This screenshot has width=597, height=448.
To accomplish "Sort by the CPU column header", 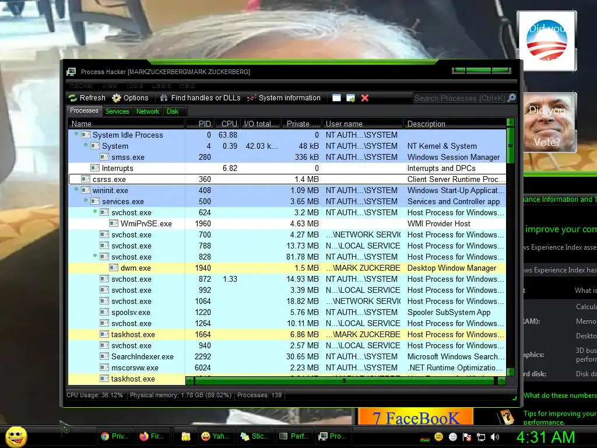I will tap(227, 124).
